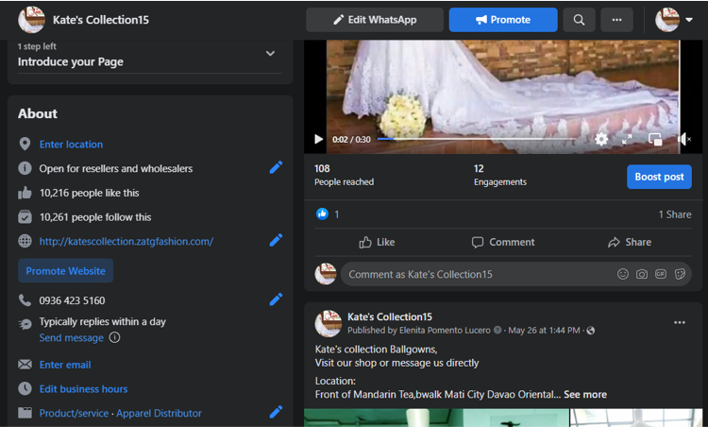Expand the post with See more
This screenshot has width=708, height=427.
[585, 395]
